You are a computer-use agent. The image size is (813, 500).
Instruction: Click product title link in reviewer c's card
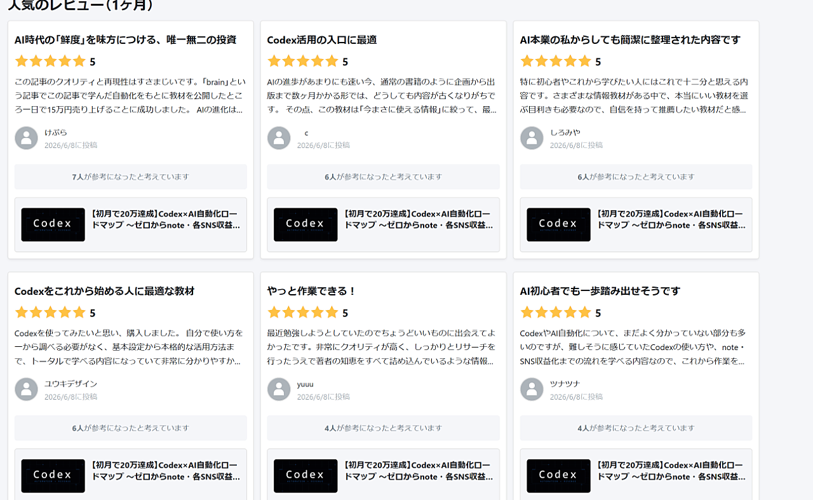[417, 220]
